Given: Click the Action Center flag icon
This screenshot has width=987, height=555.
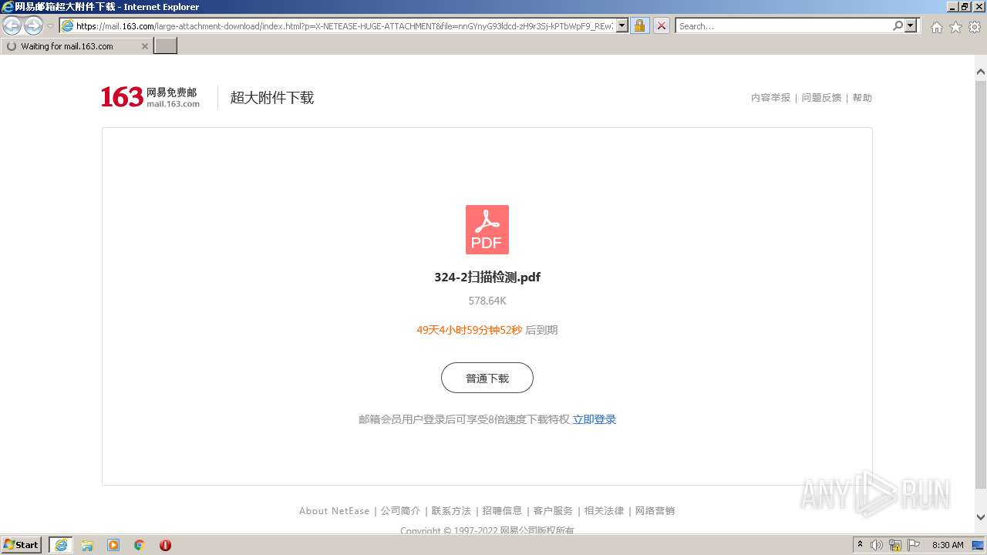Looking at the screenshot, I should point(914,545).
